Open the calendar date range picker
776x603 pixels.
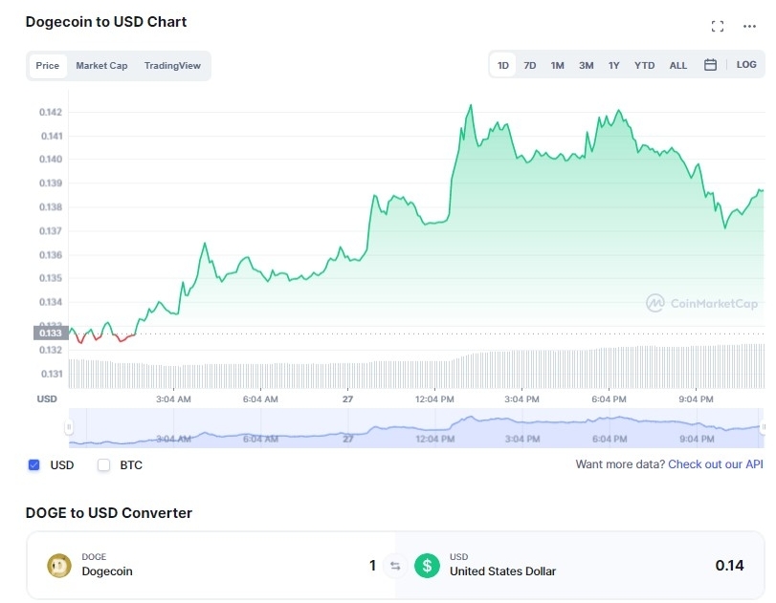[x=710, y=65]
